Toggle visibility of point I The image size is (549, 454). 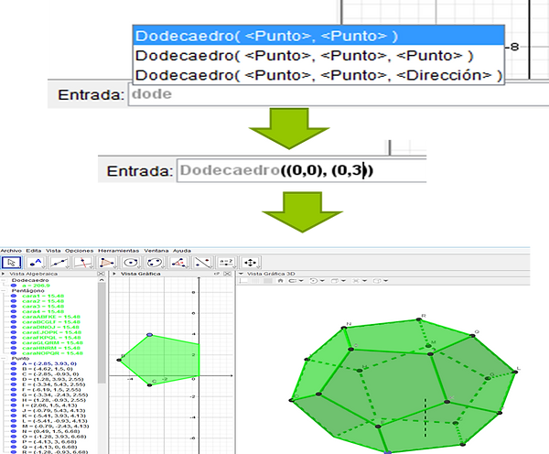[14, 405]
